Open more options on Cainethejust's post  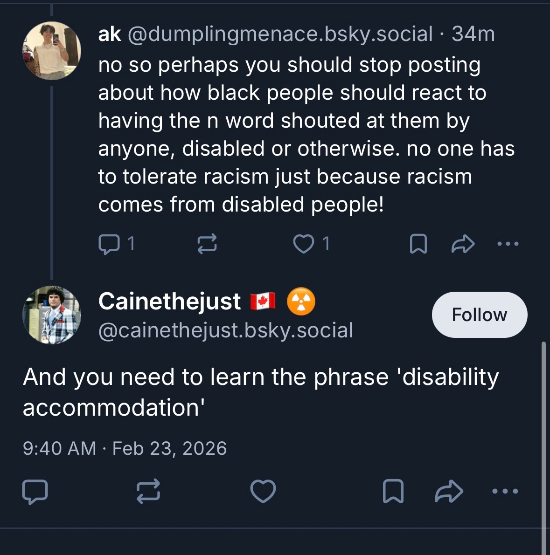[x=505, y=491]
